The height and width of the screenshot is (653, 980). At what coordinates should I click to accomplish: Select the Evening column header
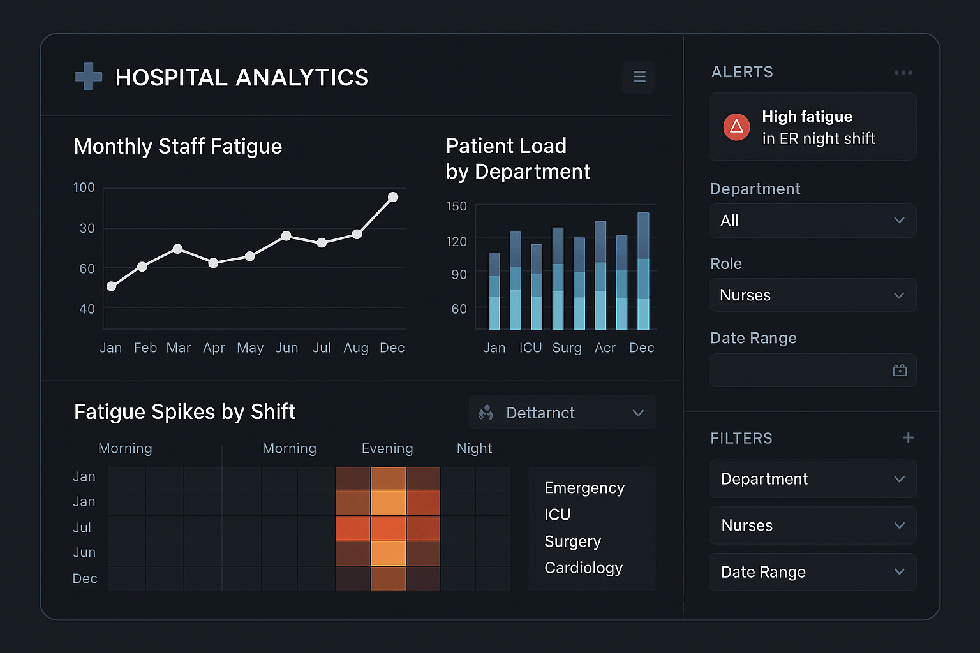387,448
